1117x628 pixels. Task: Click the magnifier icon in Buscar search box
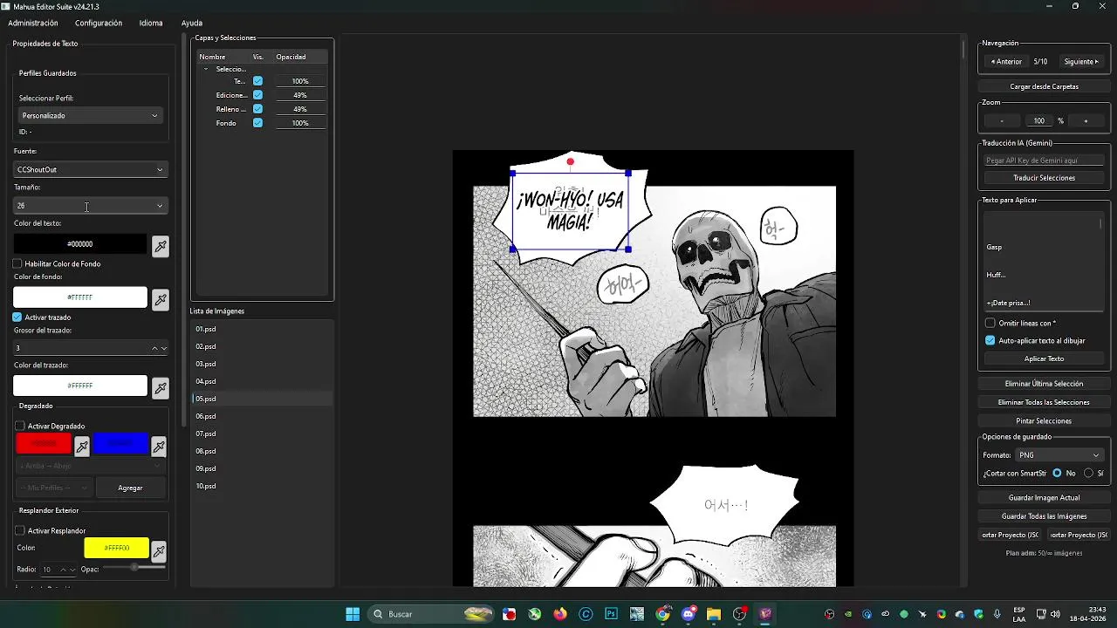point(378,614)
